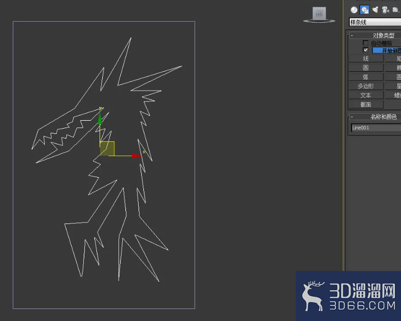Click the 开始新图形 button
Image resolution: width=401 pixels, height=321 pixels.
click(x=386, y=51)
